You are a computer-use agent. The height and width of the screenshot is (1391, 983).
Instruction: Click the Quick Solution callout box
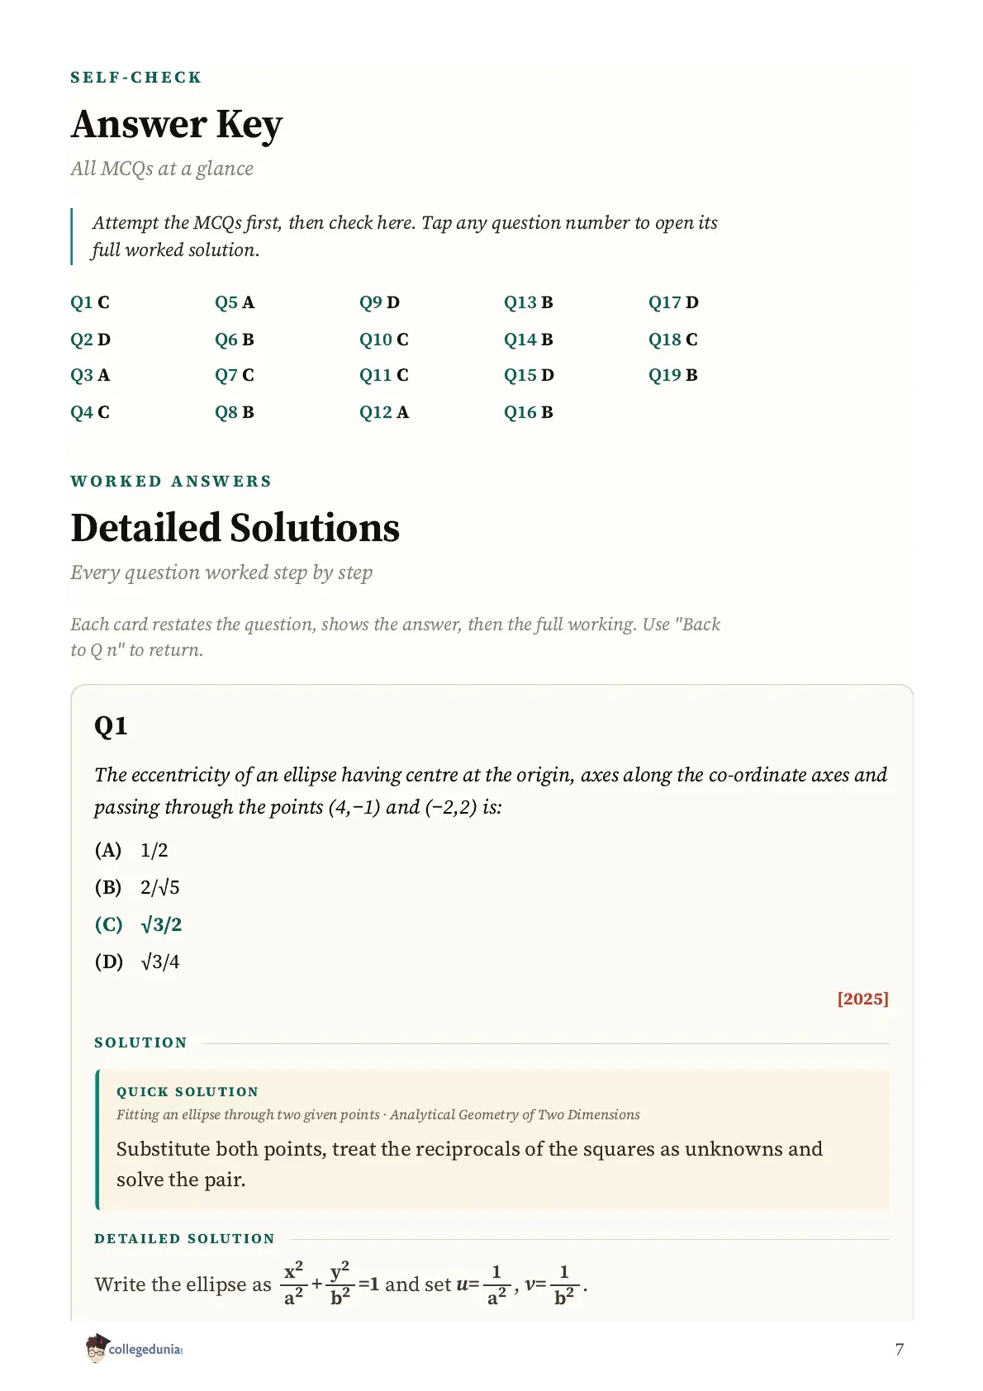(x=493, y=1140)
